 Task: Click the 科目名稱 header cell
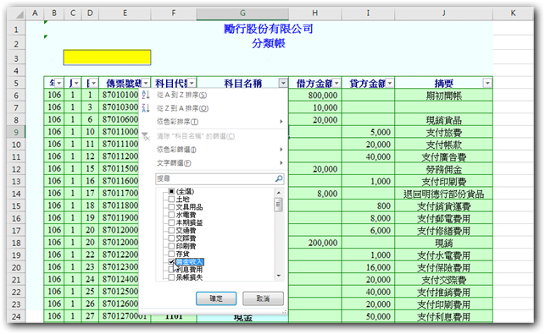[242, 83]
